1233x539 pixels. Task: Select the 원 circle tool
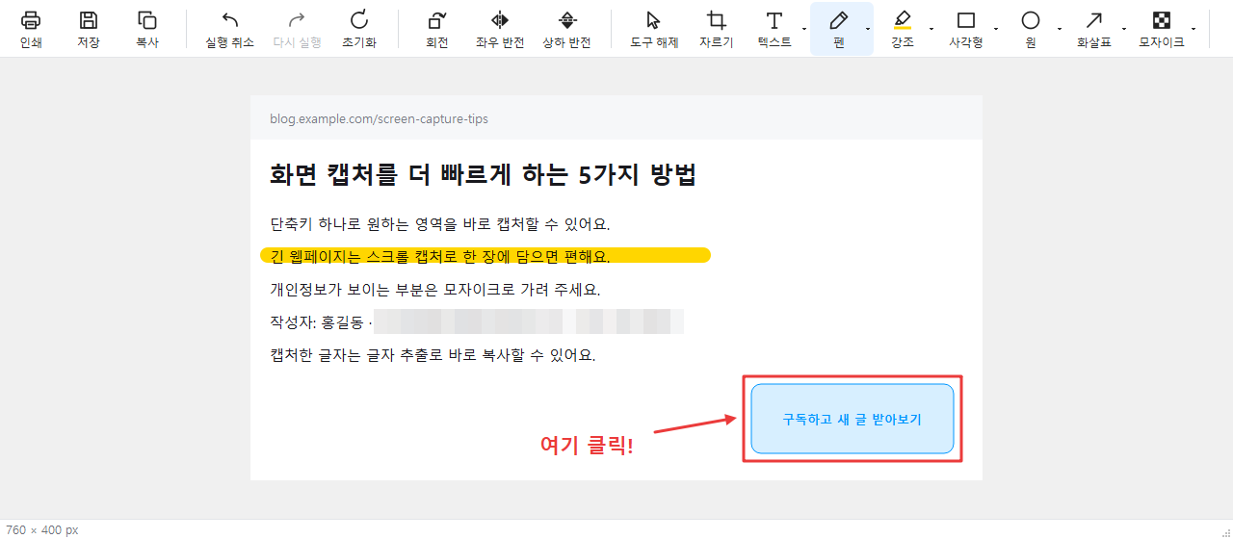[1031, 29]
